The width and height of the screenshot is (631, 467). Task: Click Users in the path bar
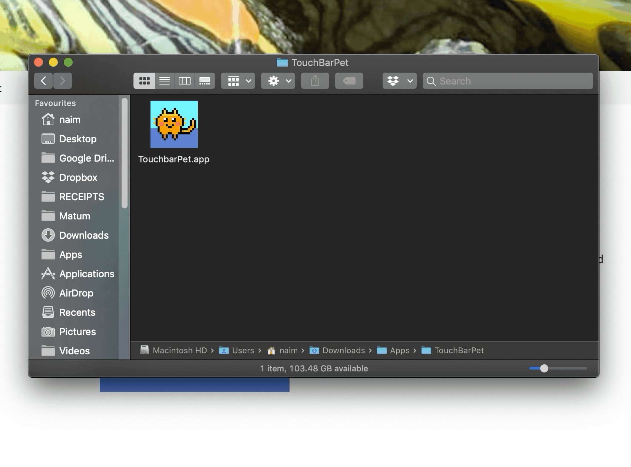pos(237,350)
